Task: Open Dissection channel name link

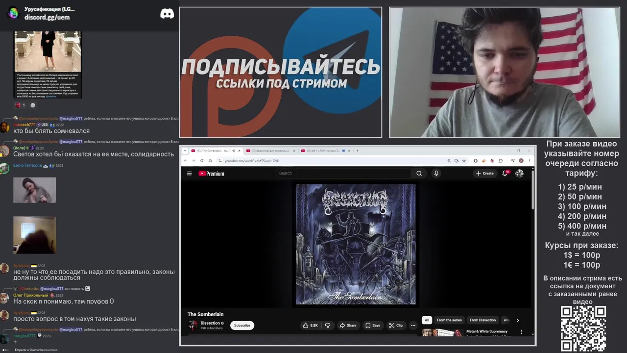Action: (x=210, y=323)
